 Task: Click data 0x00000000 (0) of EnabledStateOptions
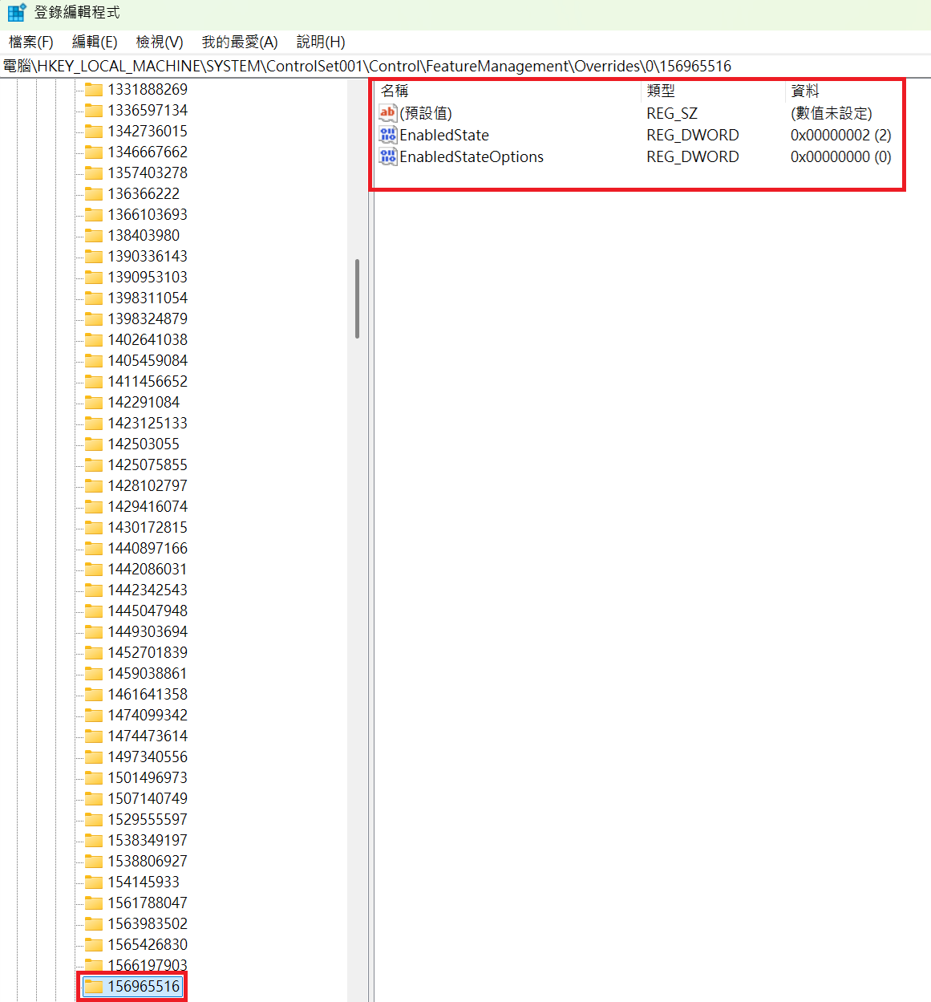click(840, 156)
